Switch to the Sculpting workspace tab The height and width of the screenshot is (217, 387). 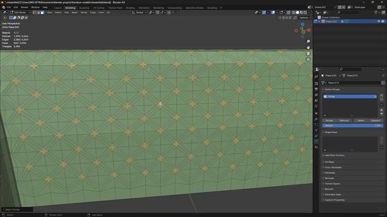pyautogui.click(x=84, y=8)
